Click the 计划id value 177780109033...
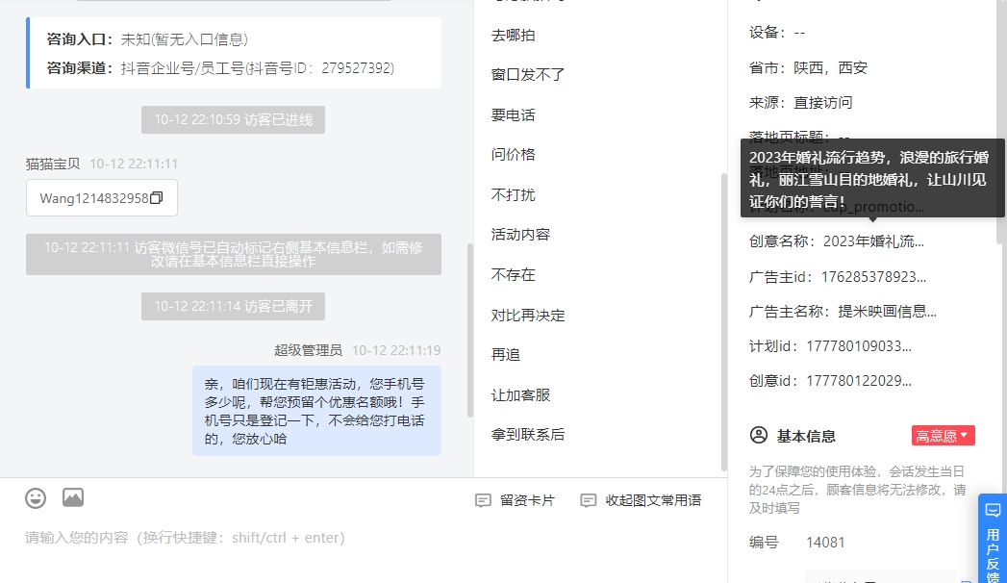Image resolution: width=1007 pixels, height=583 pixels. [x=859, y=346]
